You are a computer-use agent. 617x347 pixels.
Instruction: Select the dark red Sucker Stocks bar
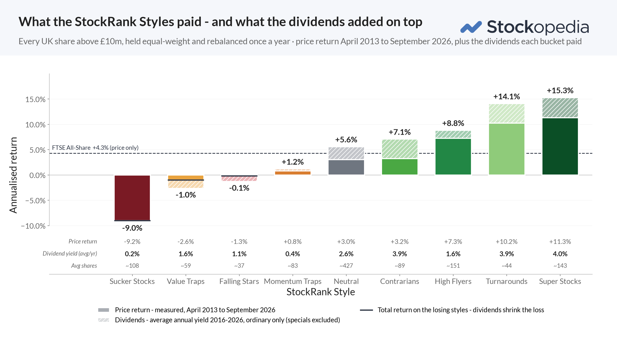tap(132, 198)
